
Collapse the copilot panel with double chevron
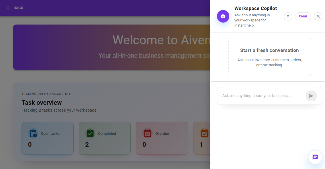[288, 16]
